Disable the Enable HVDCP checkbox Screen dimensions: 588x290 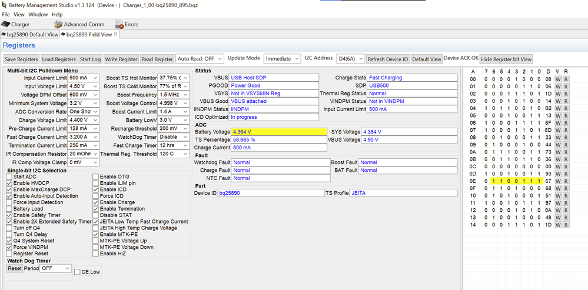[9, 183]
